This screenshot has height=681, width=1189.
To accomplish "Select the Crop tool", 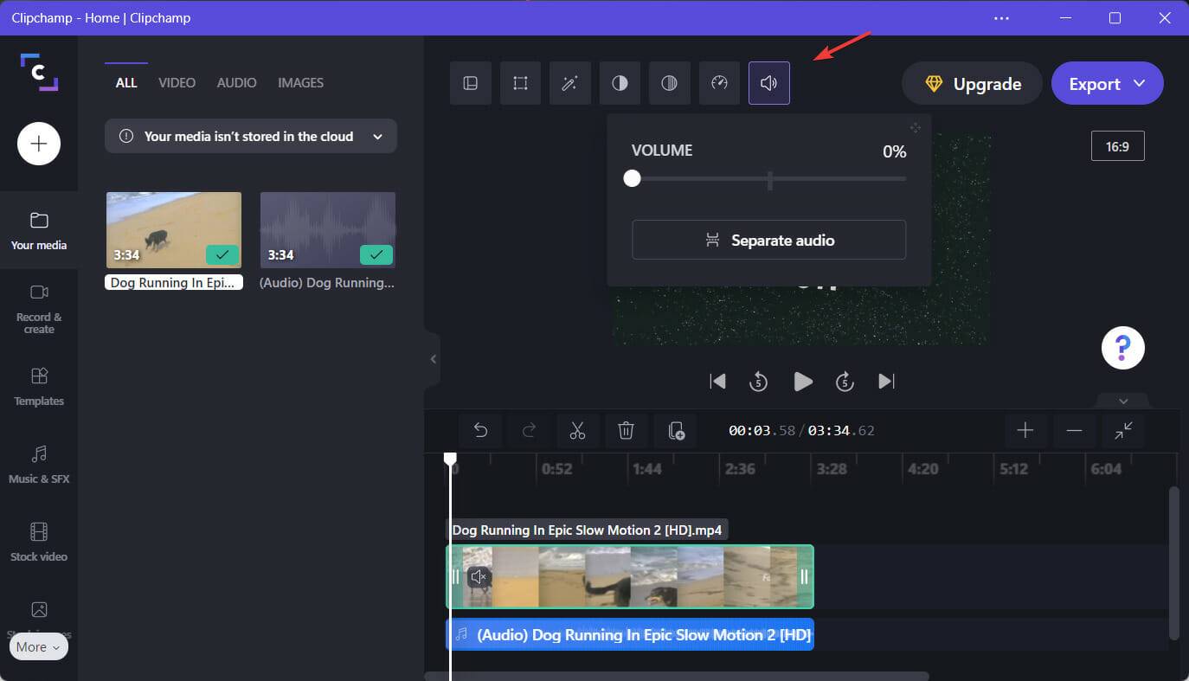I will tap(519, 82).
